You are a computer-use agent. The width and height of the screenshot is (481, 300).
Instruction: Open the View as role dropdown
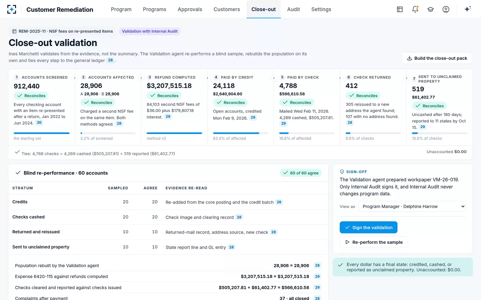pyautogui.click(x=412, y=206)
